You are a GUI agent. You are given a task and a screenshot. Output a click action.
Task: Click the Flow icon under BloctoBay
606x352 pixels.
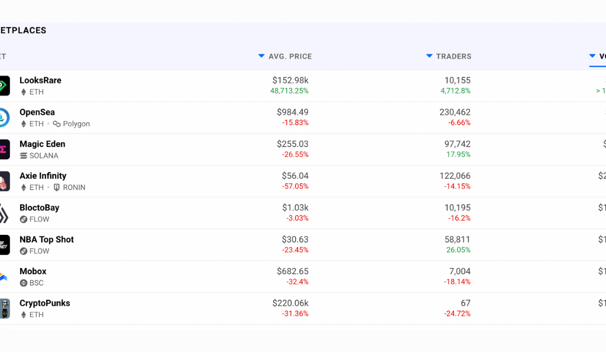24,219
